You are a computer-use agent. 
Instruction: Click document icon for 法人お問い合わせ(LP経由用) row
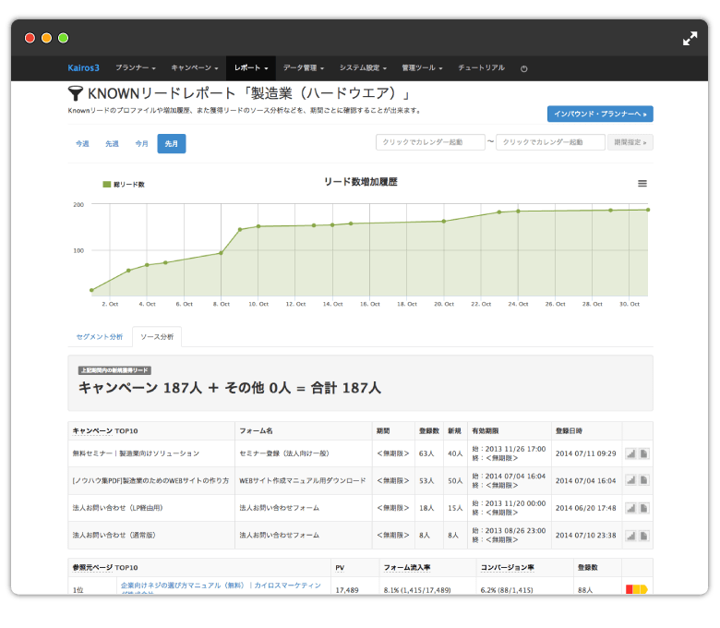pos(644,507)
